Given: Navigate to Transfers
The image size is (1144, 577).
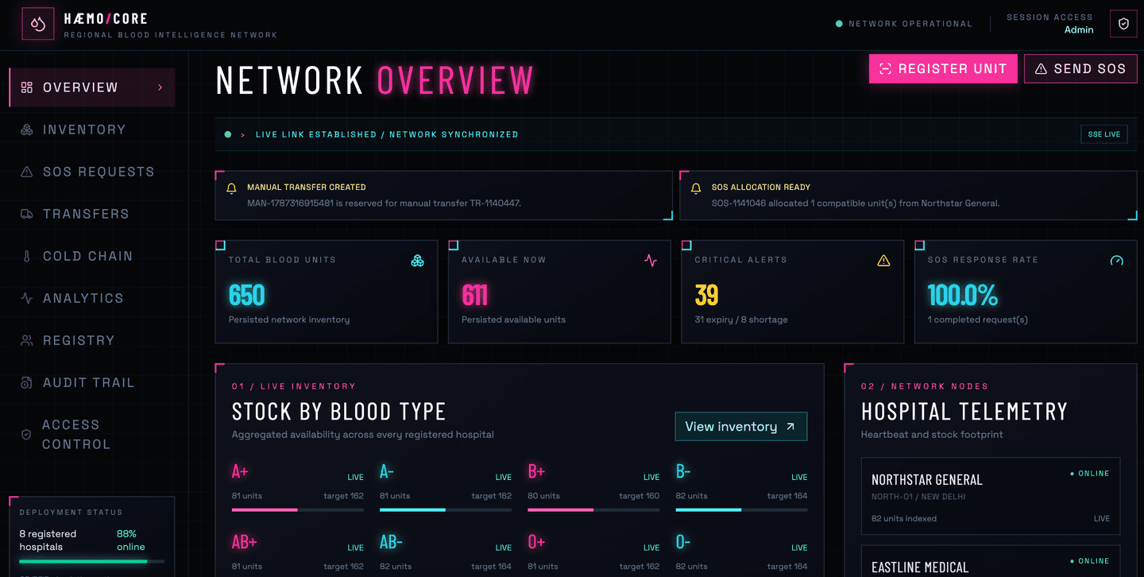Looking at the screenshot, I should point(92,214).
